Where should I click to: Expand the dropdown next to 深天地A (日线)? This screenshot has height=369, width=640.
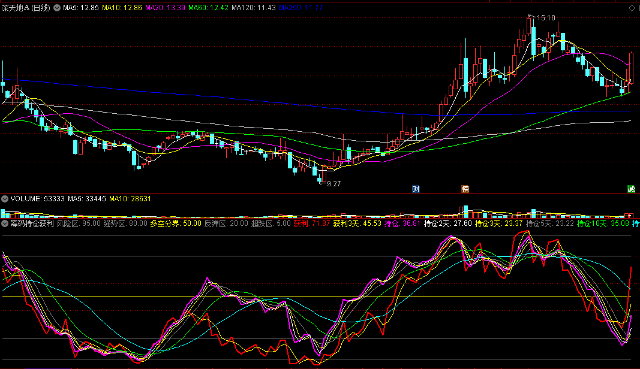tap(57, 8)
